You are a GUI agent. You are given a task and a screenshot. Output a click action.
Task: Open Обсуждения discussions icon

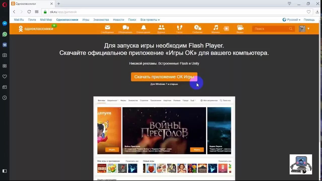126,29
